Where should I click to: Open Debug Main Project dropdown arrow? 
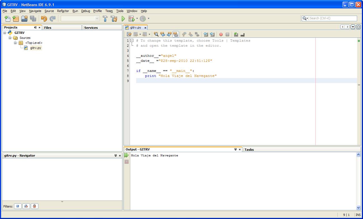click(x=137, y=18)
